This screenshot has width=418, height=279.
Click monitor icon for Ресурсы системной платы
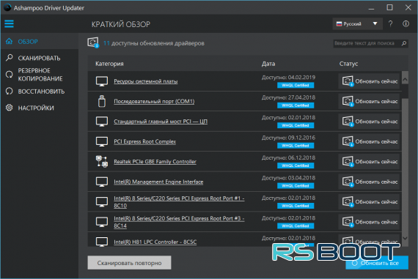(x=102, y=81)
